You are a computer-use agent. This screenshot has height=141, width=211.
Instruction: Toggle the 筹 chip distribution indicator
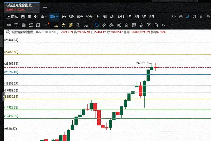tap(71, 25)
